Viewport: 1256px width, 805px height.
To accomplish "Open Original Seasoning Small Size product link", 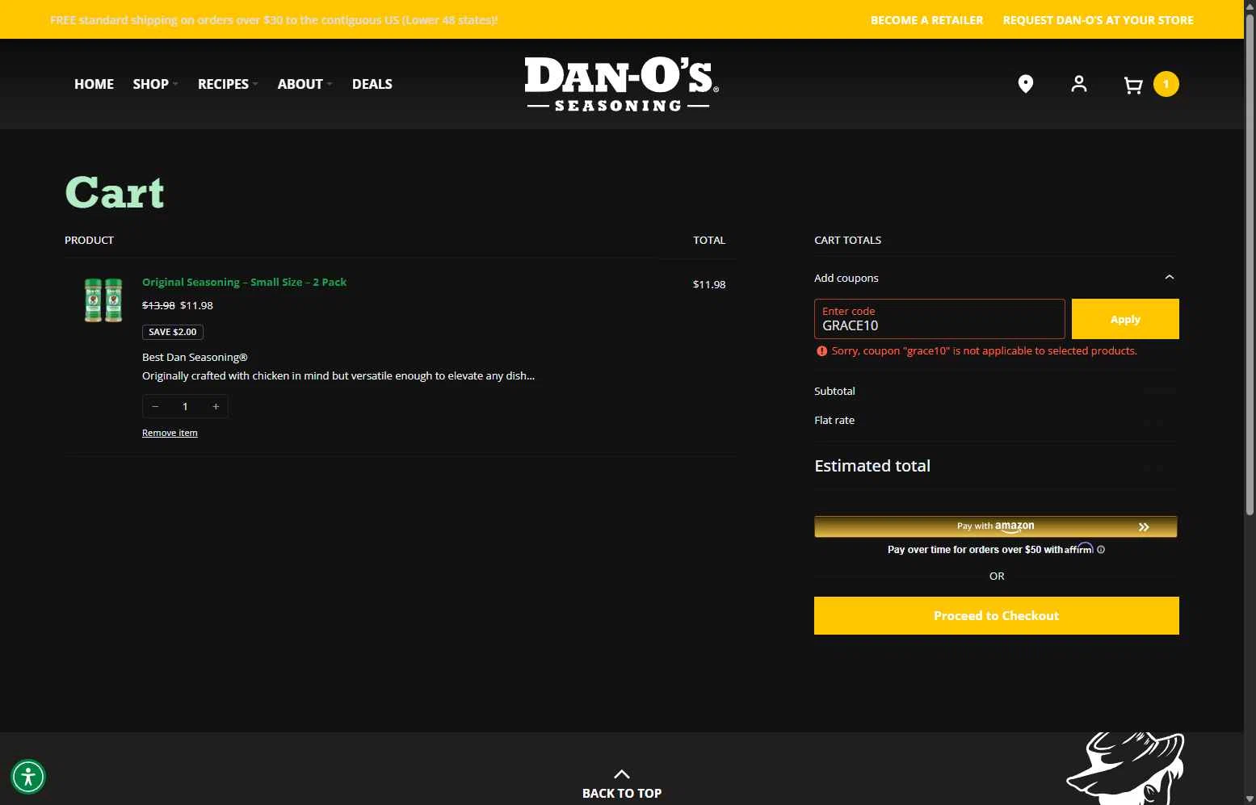I will 244,282.
